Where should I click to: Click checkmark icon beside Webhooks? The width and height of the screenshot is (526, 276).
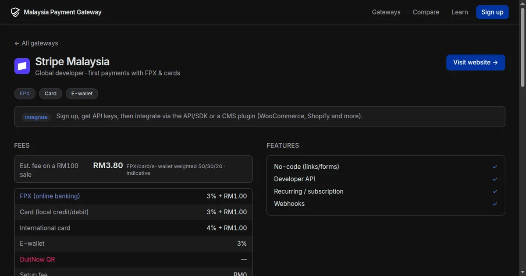[x=495, y=204]
